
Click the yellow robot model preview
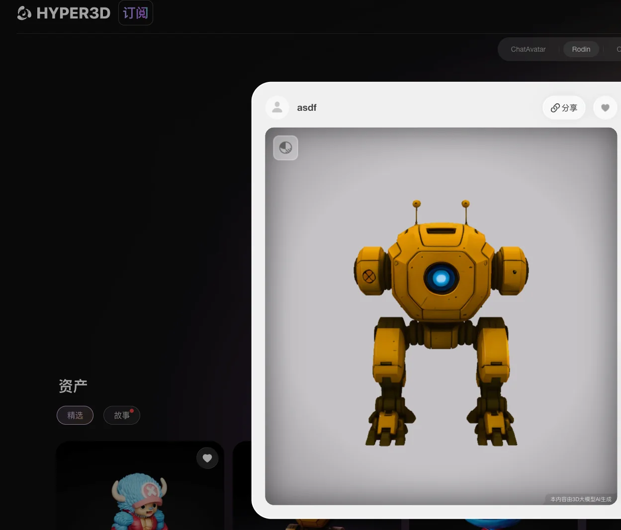(440, 318)
